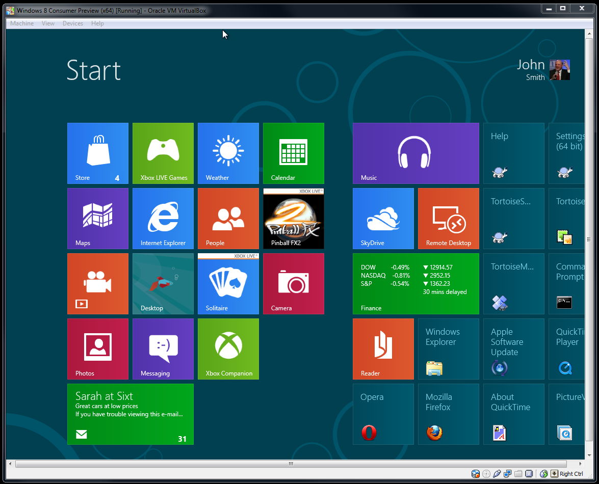599x484 pixels.
Task: Launch the Windows Explorer tile
Action: tap(449, 349)
